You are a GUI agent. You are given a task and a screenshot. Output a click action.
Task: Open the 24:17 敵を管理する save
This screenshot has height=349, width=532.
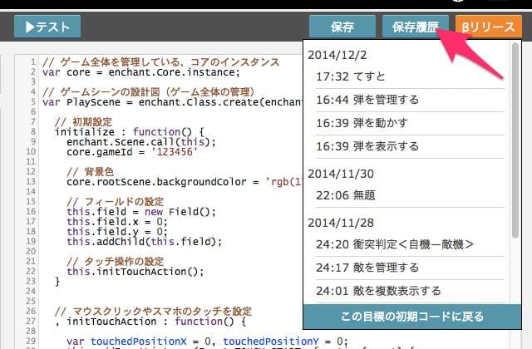point(407,268)
